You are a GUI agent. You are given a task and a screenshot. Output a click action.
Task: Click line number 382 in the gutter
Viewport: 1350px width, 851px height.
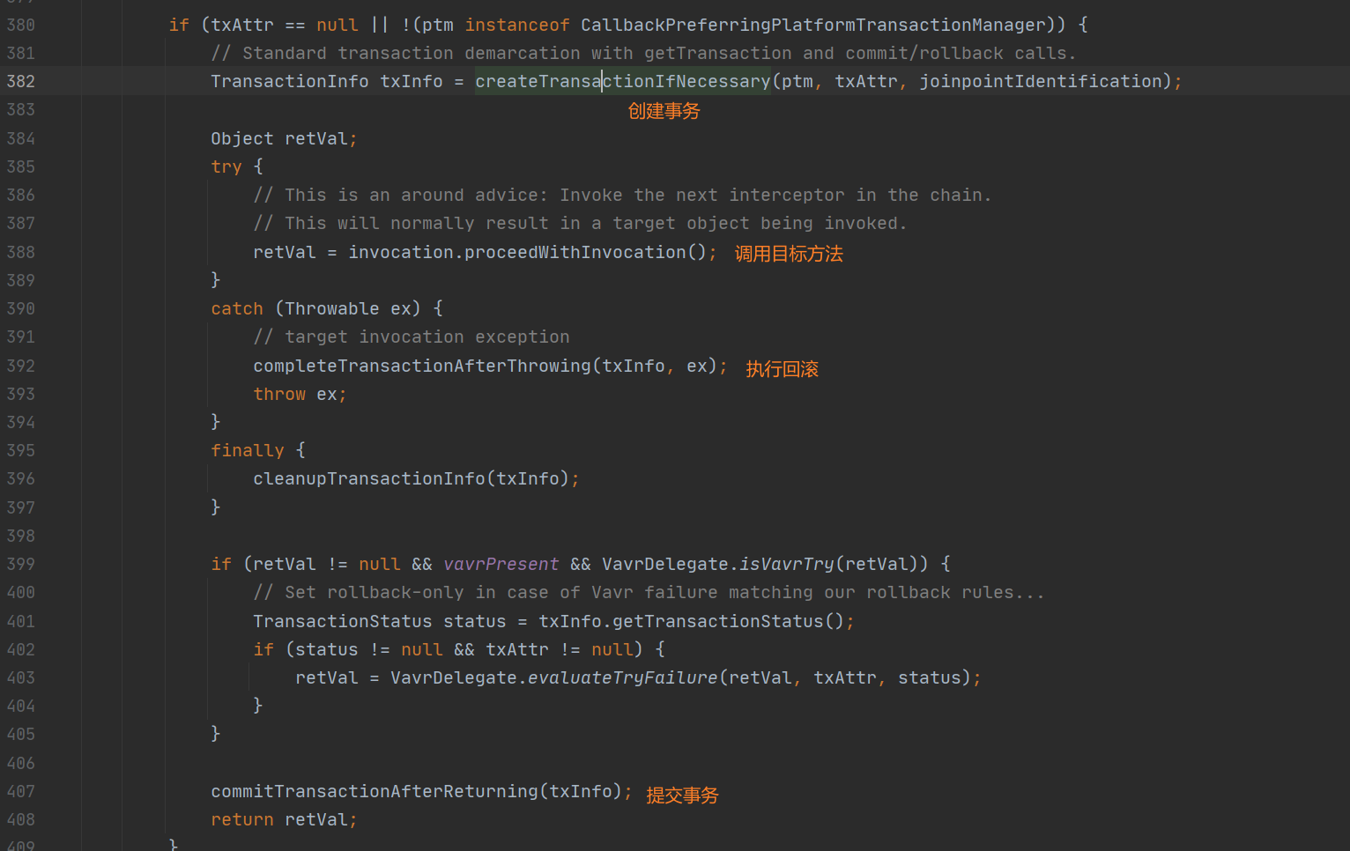coord(21,81)
